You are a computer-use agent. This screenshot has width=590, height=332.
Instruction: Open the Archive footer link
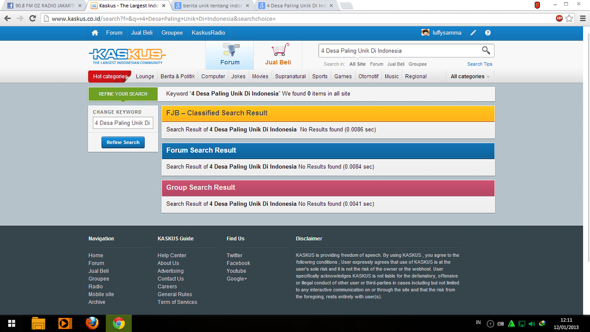(x=97, y=302)
